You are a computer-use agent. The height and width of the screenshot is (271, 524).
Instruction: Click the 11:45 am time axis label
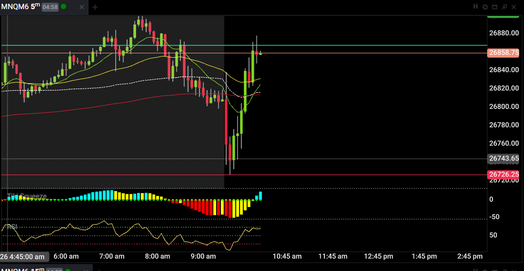[x=332, y=256]
